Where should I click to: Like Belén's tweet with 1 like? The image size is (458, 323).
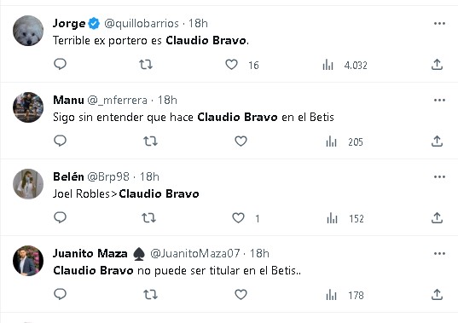(238, 218)
